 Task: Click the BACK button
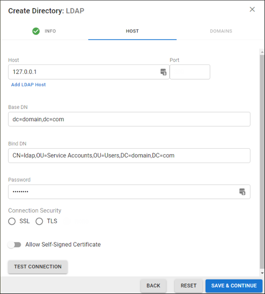[x=153, y=285]
